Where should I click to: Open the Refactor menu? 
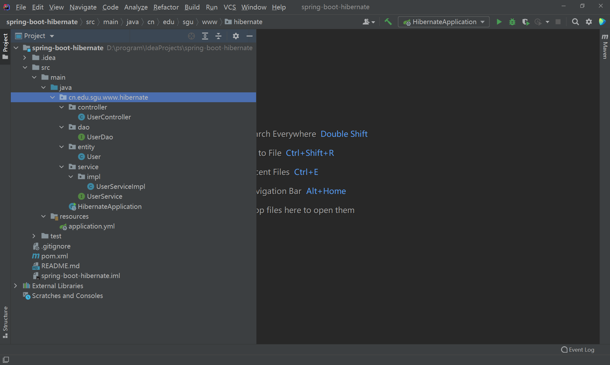[166, 7]
